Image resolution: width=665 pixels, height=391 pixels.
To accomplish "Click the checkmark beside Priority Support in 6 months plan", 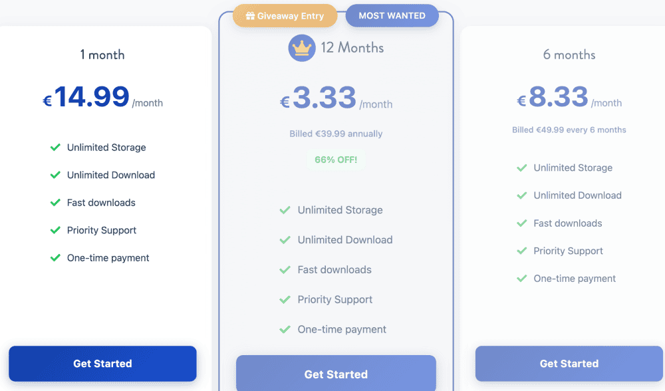I will pos(523,251).
